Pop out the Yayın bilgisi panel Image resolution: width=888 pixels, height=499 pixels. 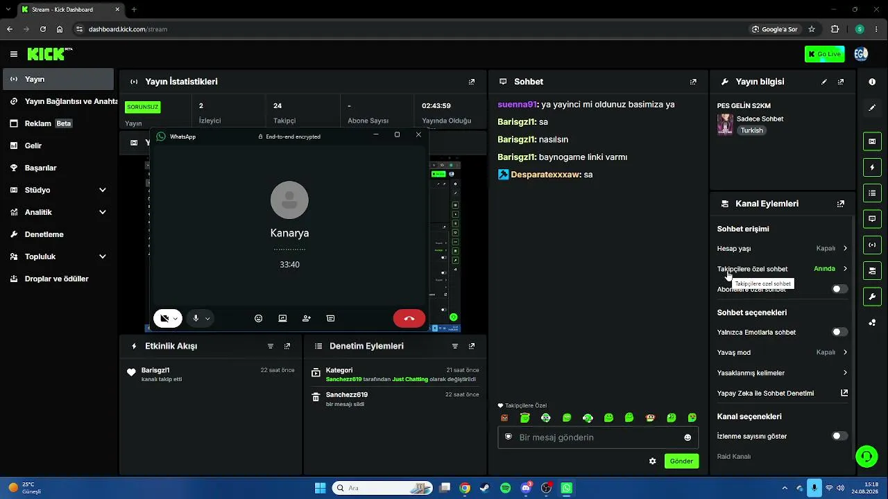click(841, 82)
